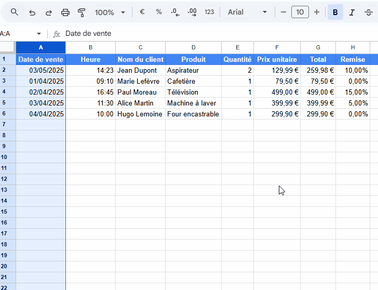Toggle bold formatting
The height and width of the screenshot is (290, 378).
click(x=335, y=12)
